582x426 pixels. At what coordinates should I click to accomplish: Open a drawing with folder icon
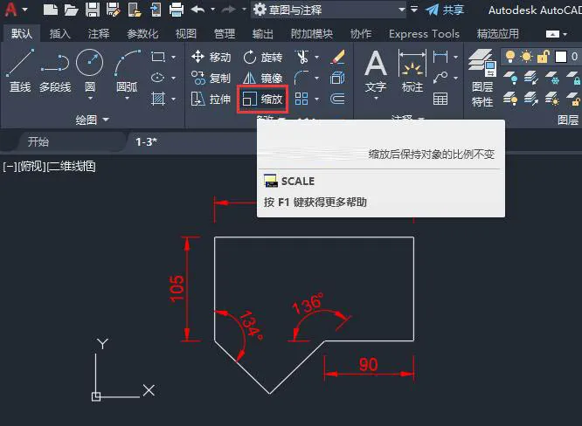71,10
